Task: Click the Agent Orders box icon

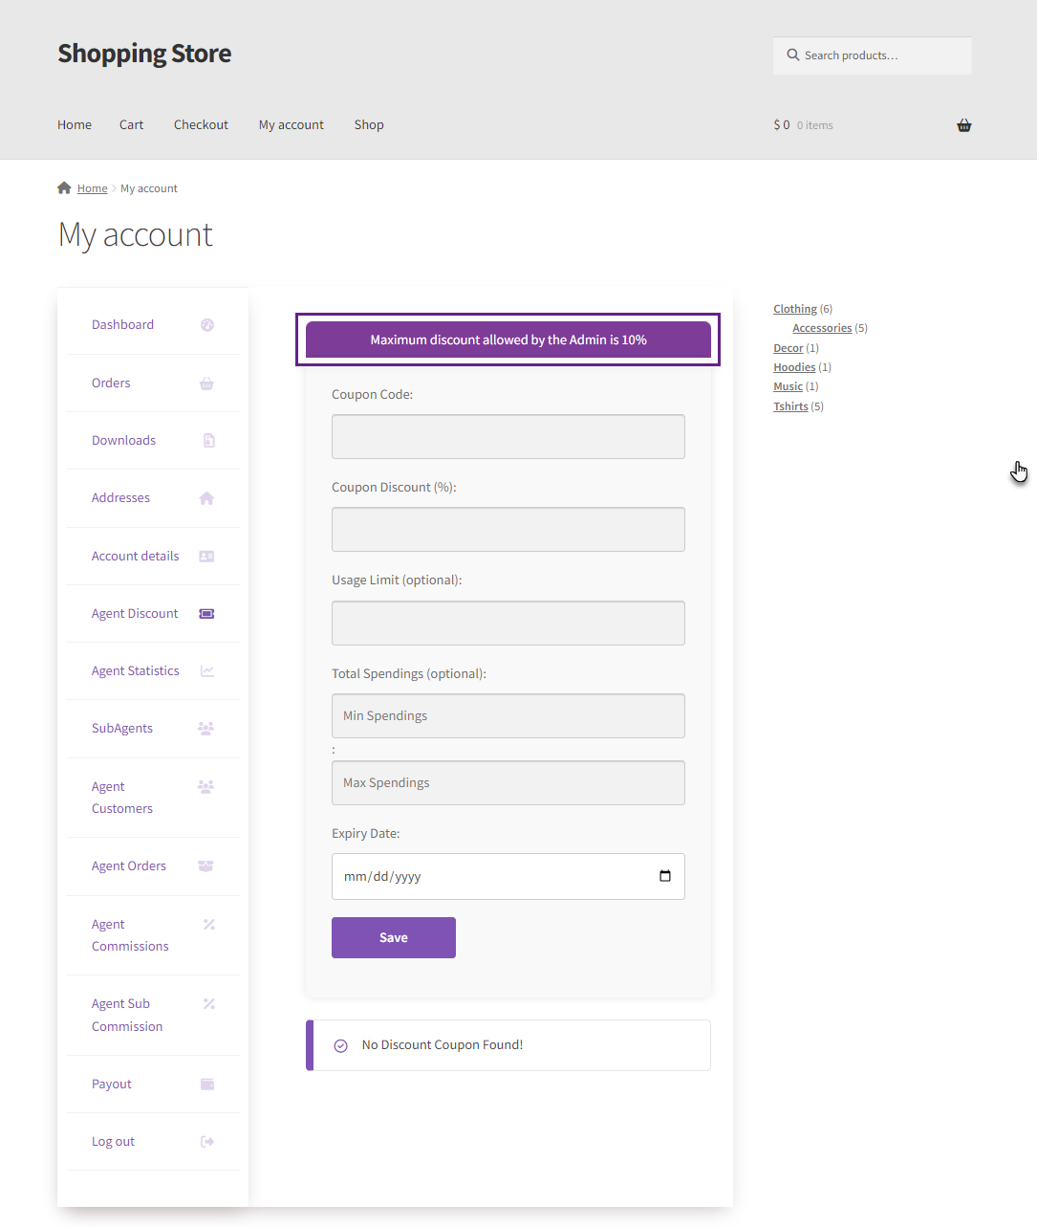Action: pyautogui.click(x=205, y=866)
